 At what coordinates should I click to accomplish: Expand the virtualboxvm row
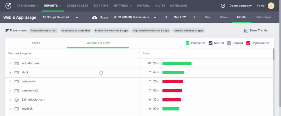pos(10,63)
